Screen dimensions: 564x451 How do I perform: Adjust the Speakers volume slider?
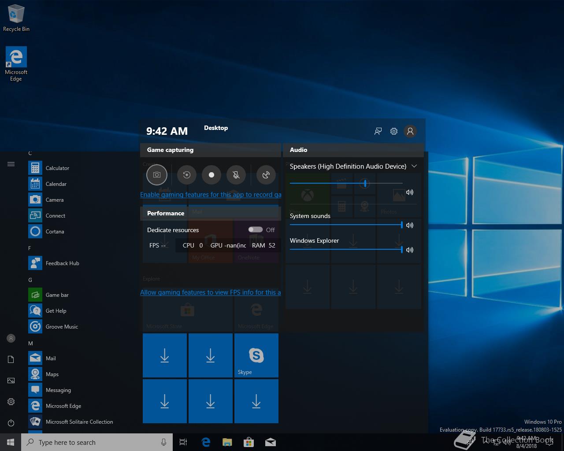tap(346, 183)
